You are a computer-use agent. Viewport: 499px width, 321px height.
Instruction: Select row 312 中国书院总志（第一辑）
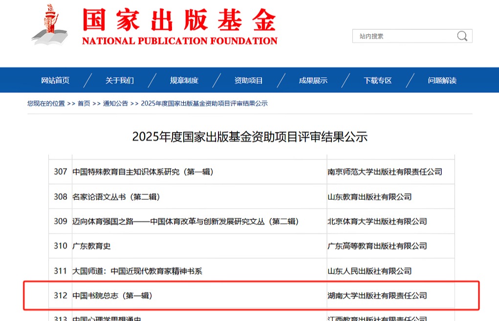coord(112,296)
